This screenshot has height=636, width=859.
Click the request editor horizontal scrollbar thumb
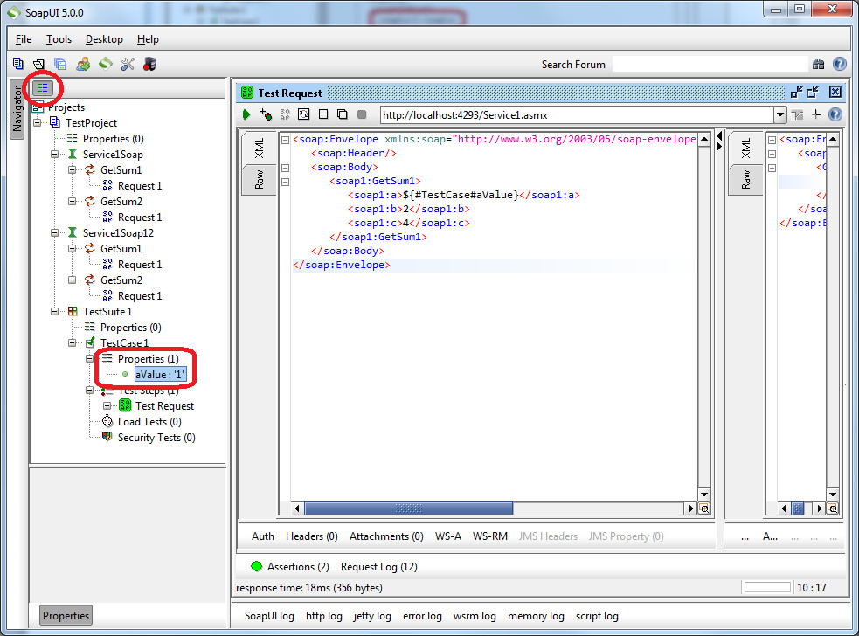(x=409, y=508)
